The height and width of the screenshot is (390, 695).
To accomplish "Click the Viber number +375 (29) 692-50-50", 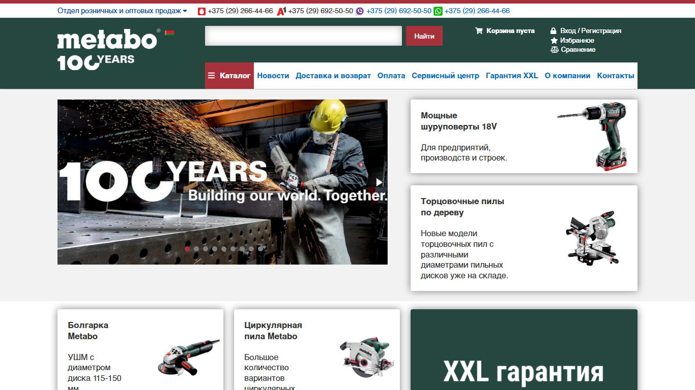I will (x=399, y=11).
